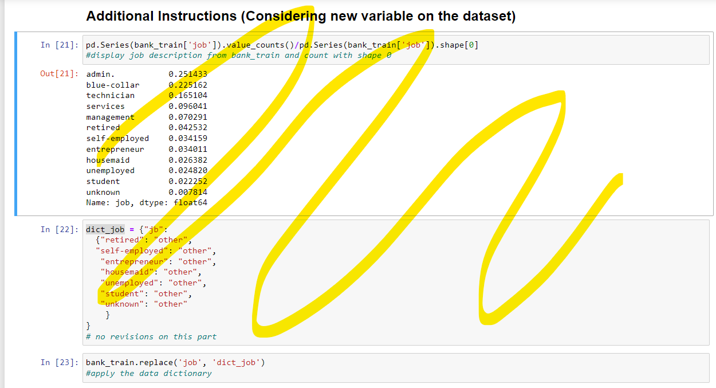Click the '#display job description' comment line
This screenshot has height=388, width=716.
[x=239, y=55]
